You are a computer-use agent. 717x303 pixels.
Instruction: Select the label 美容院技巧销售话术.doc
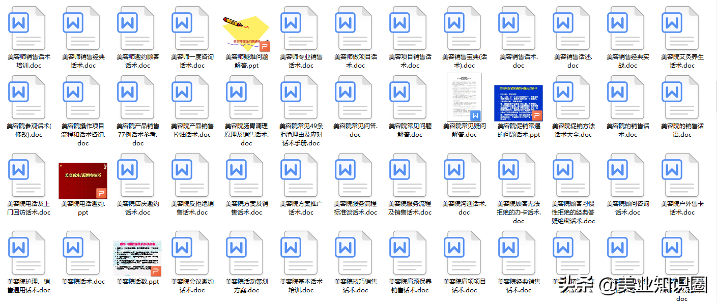pos(355,286)
